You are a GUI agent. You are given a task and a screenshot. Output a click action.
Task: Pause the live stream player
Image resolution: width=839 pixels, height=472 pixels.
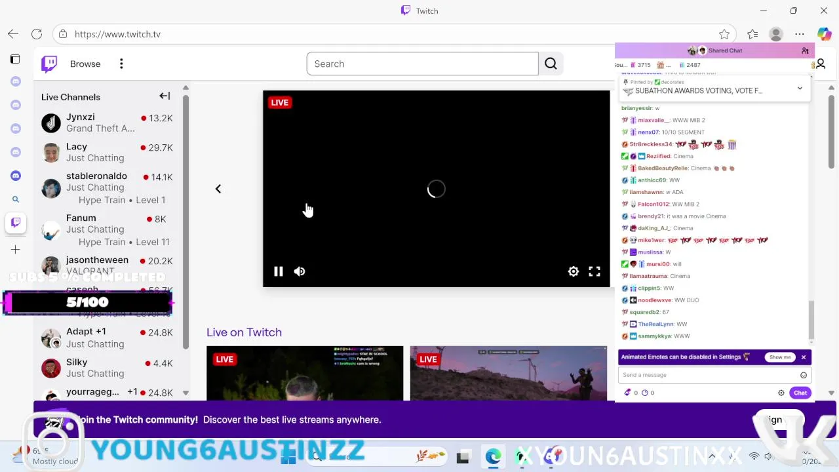[278, 271]
